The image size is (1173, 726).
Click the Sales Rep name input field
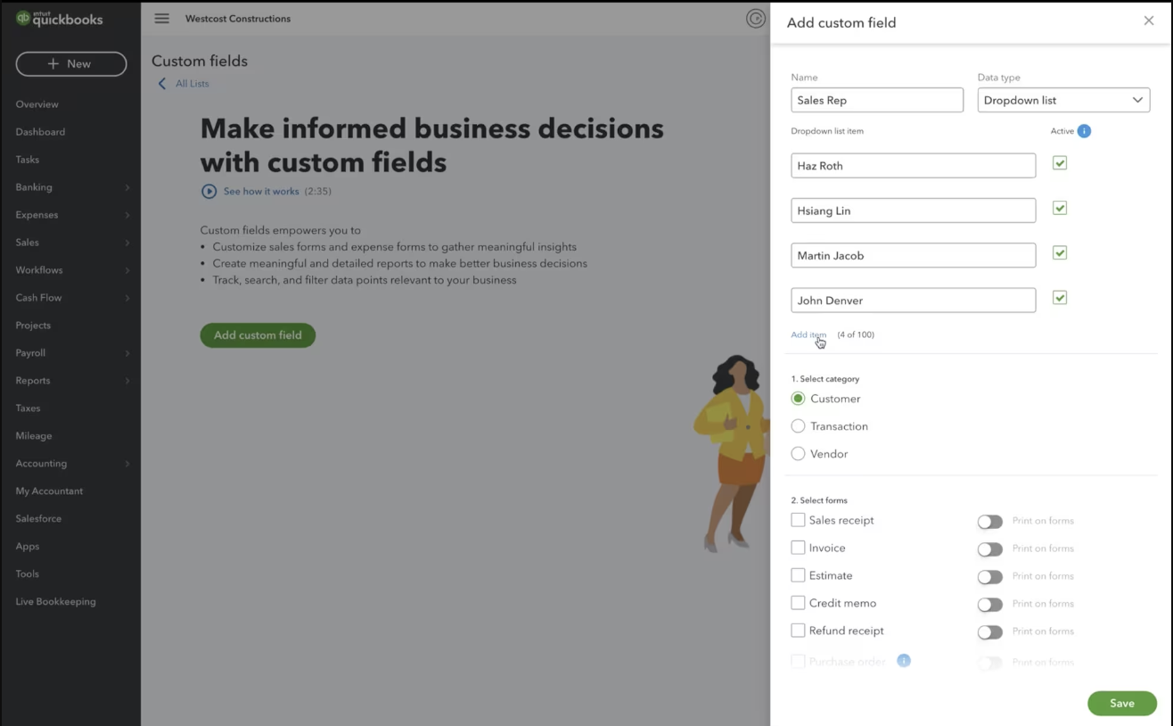tap(877, 100)
